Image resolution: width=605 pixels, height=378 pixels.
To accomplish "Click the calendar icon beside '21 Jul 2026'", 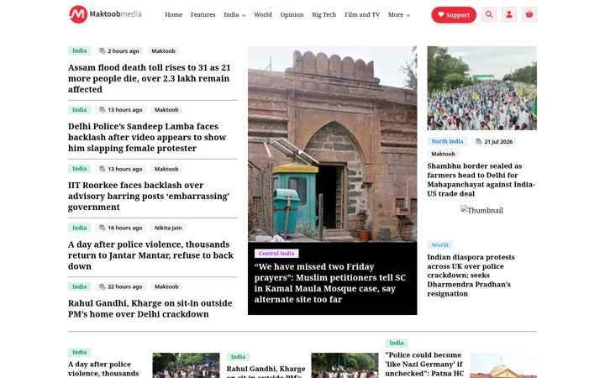I will pos(478,142).
